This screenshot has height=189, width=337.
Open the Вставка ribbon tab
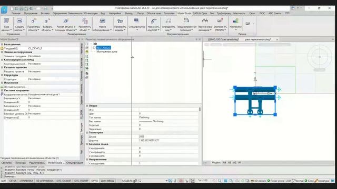[45, 13]
